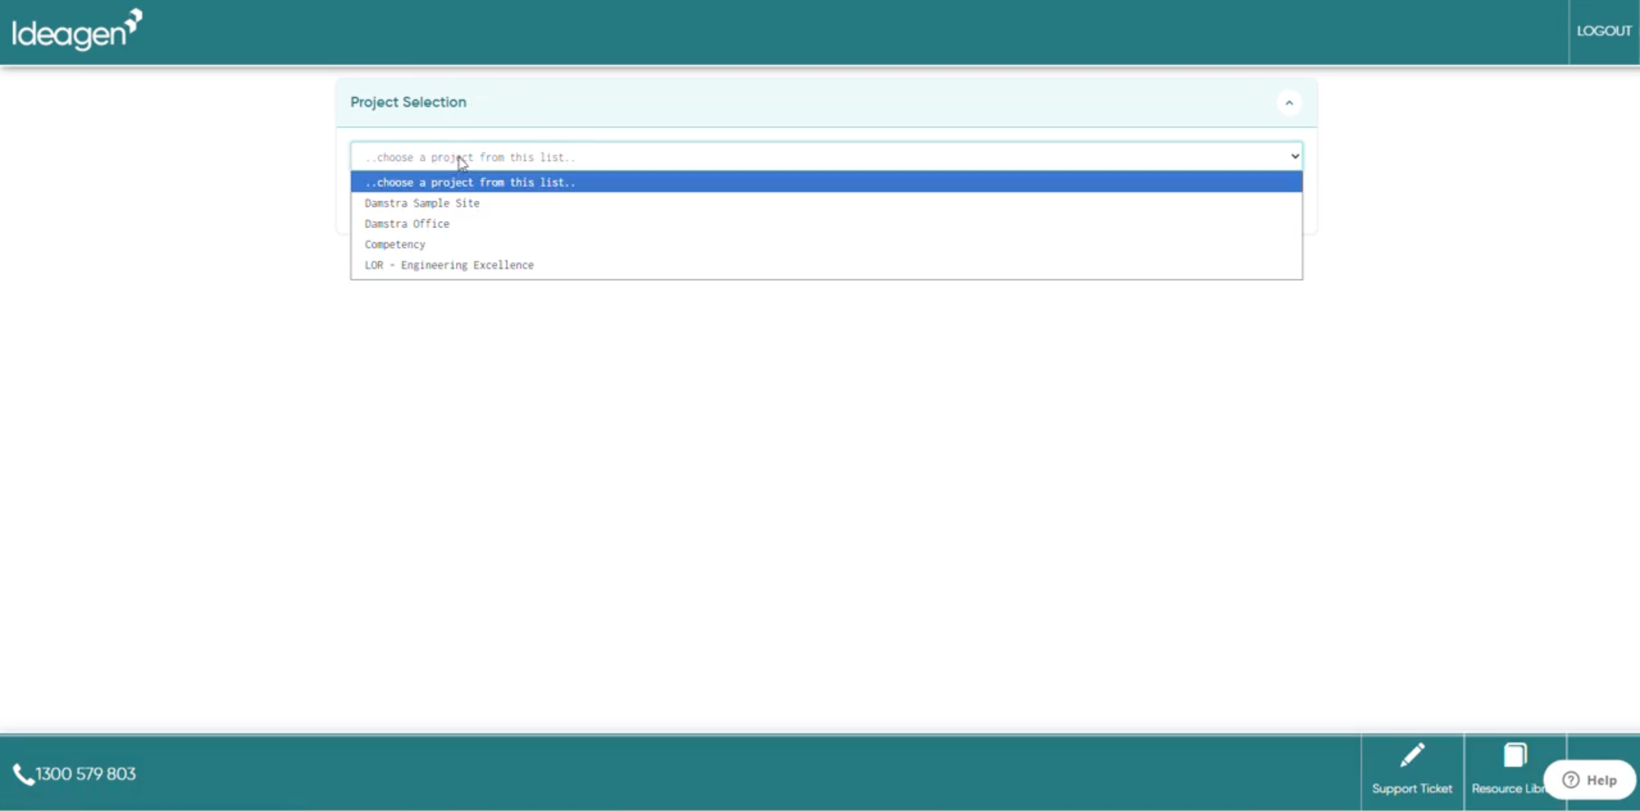
Task: Click the Support Ticket pencil icon
Action: [x=1412, y=755]
